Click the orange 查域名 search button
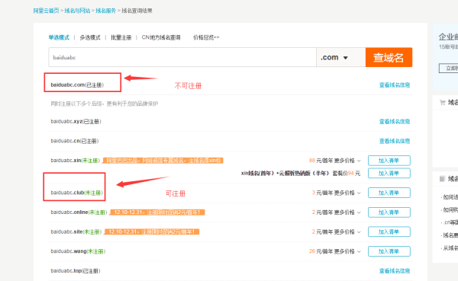The height and width of the screenshot is (281, 458). pyautogui.click(x=389, y=57)
